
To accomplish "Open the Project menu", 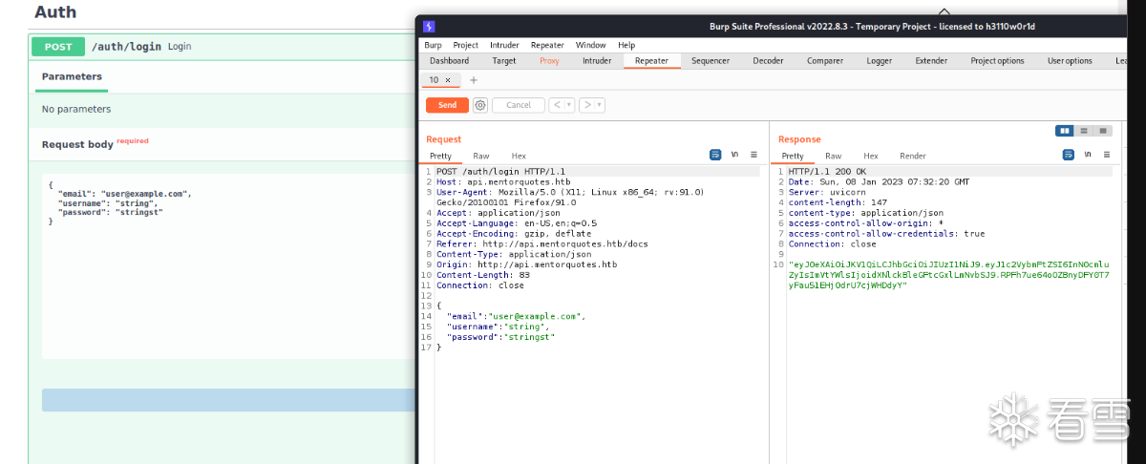I will pyautogui.click(x=466, y=45).
